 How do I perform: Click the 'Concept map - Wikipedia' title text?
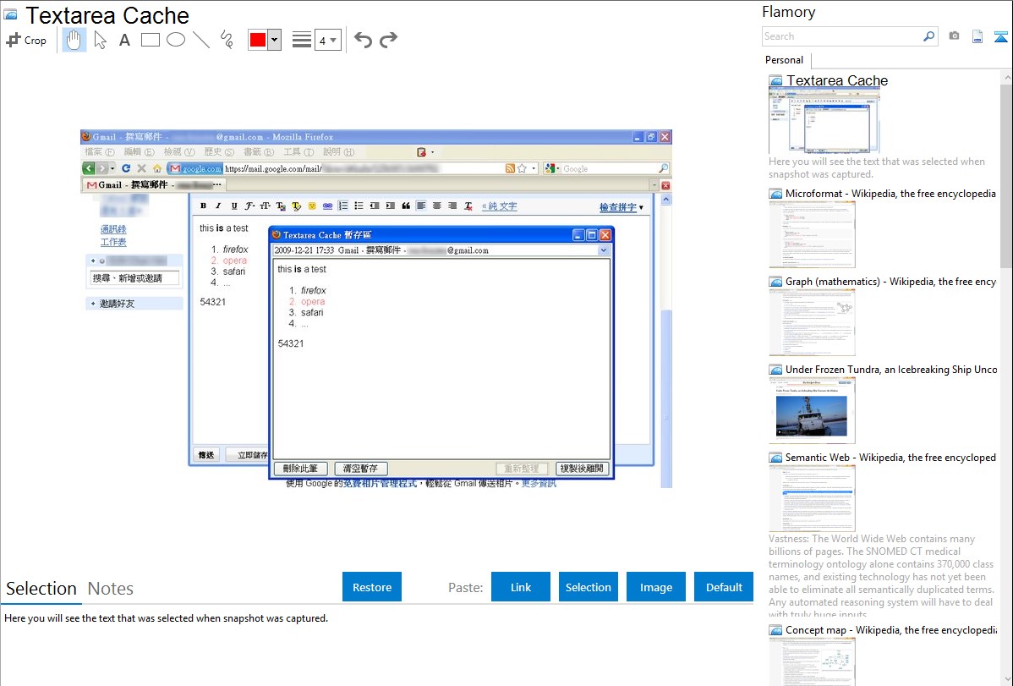[891, 629]
